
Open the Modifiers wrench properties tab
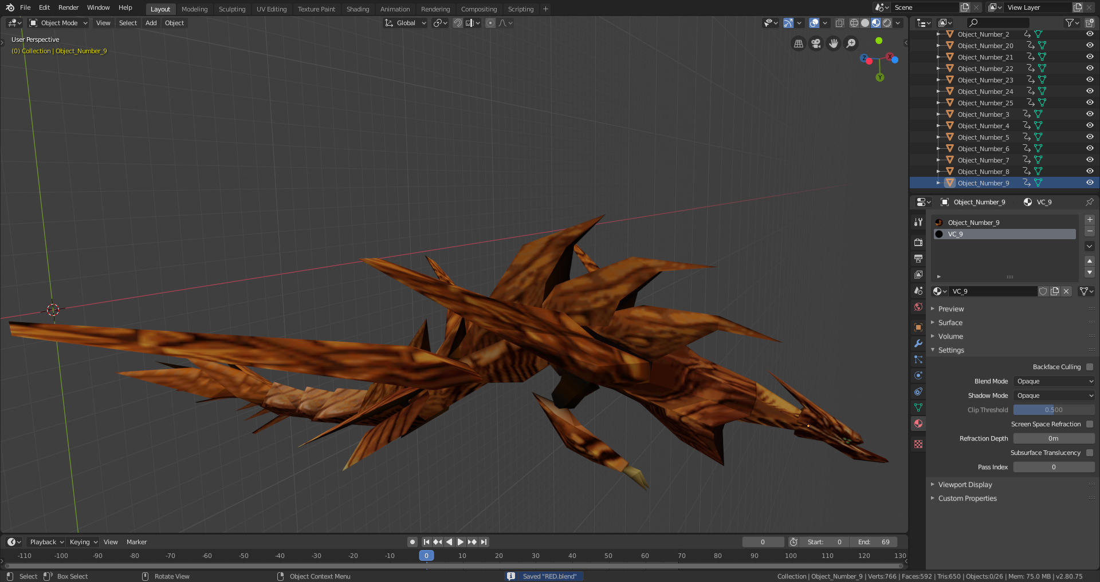click(x=918, y=343)
